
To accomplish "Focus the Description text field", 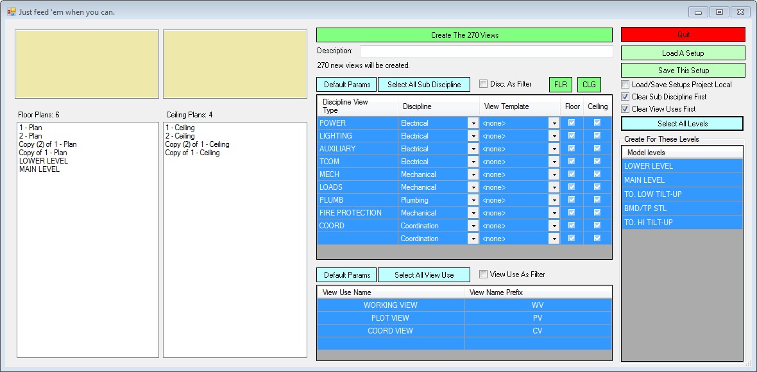I will pyautogui.click(x=486, y=51).
